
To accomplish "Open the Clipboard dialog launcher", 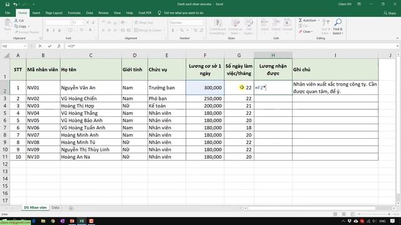I will pyautogui.click(x=40, y=38).
